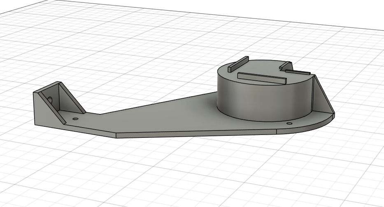Select the front edge face of the base plate
The image size is (384, 207).
(196, 134)
